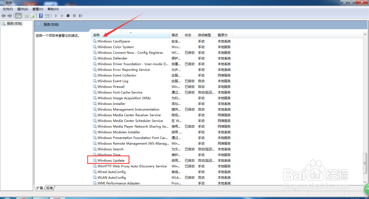Click the gear icon beside Windows CardSpace

94,41
